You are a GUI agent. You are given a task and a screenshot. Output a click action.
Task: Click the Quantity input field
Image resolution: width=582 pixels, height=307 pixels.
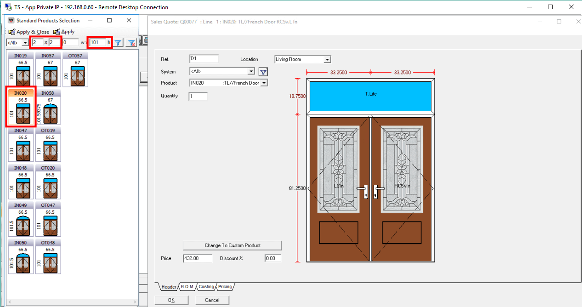tap(198, 97)
